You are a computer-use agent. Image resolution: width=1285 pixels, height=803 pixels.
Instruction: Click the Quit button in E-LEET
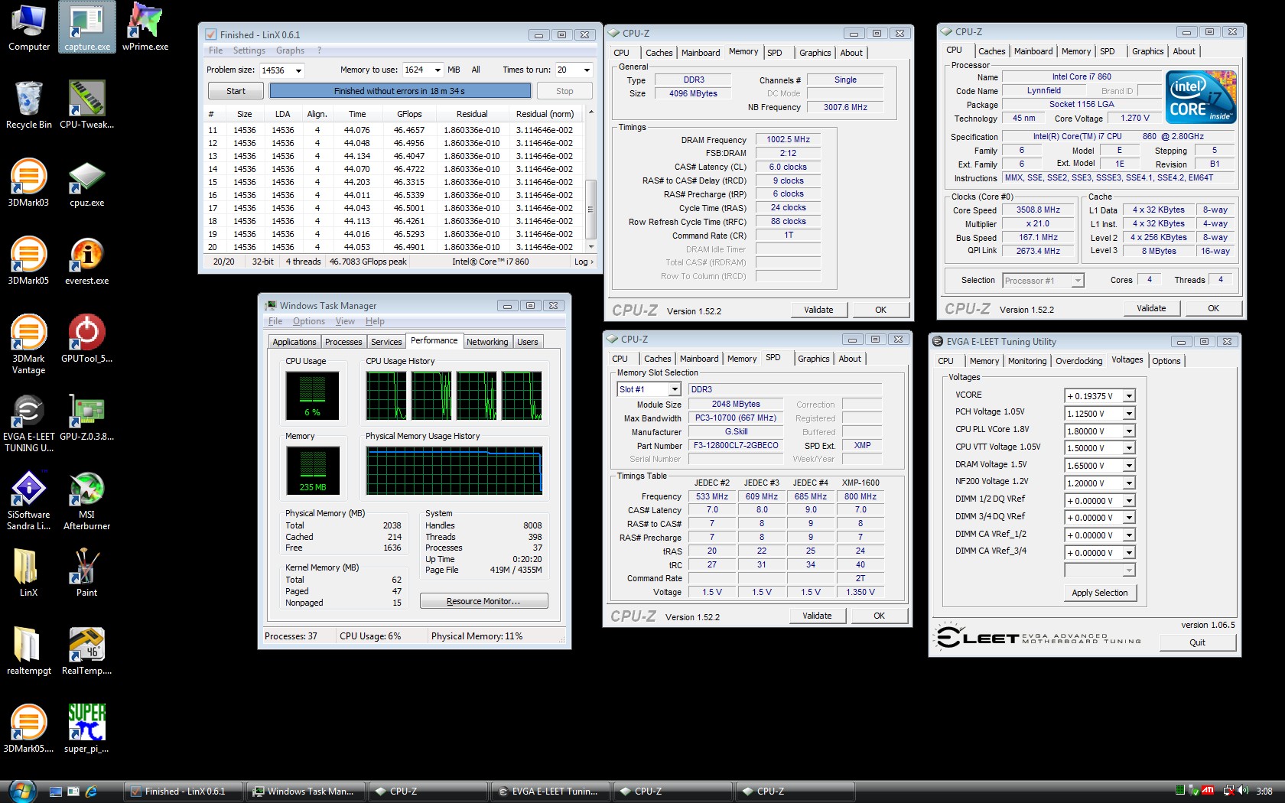tap(1197, 642)
